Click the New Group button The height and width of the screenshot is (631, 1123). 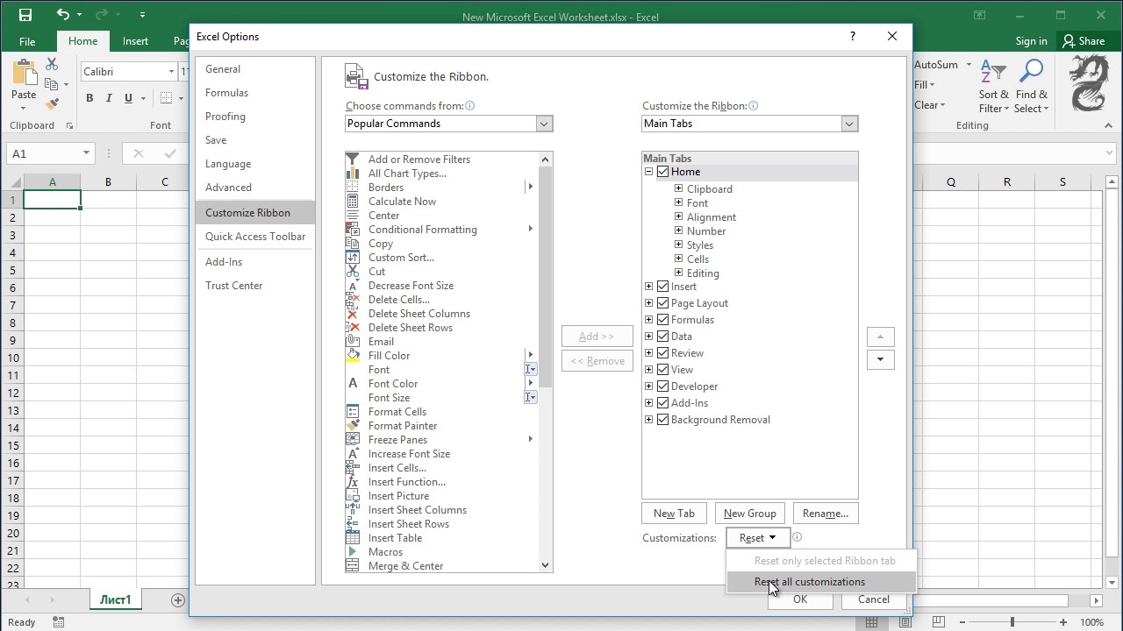click(749, 514)
